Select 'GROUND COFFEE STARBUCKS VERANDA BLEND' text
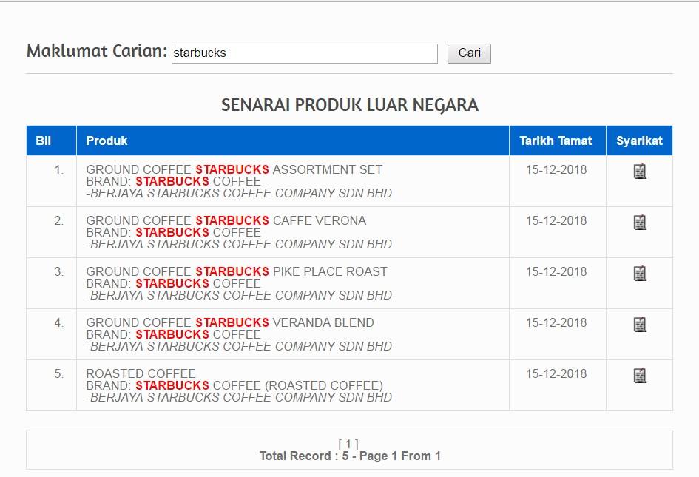The width and height of the screenshot is (699, 477). pos(230,322)
